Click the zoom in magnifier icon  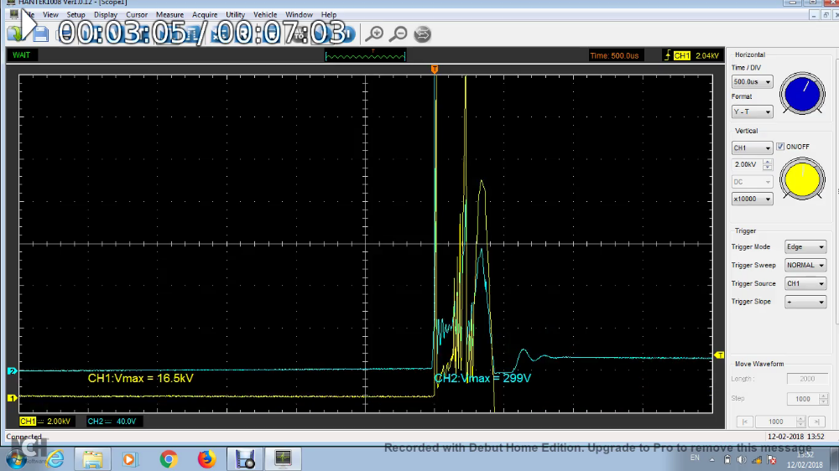tap(375, 34)
